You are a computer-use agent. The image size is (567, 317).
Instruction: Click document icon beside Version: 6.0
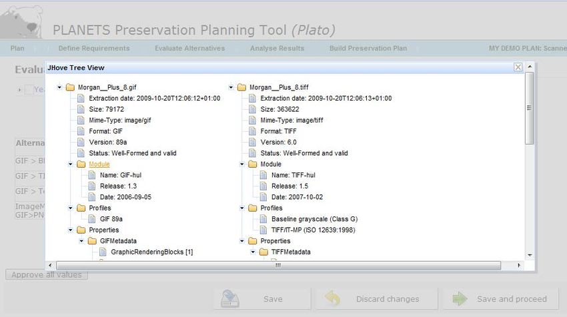(252, 143)
